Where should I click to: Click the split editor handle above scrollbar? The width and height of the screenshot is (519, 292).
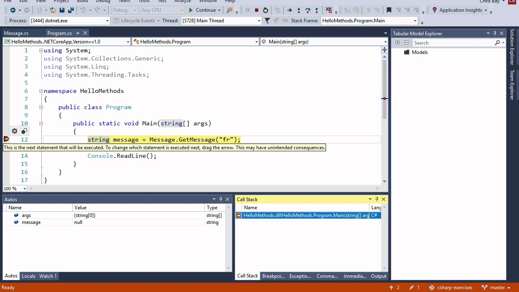coord(384,50)
